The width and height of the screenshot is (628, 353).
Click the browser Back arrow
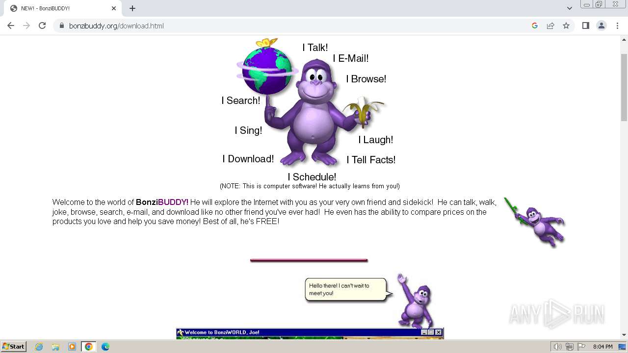pos(11,25)
